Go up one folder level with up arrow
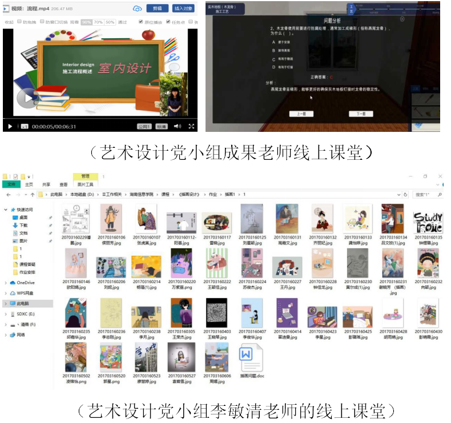451x423 pixels. (33, 195)
